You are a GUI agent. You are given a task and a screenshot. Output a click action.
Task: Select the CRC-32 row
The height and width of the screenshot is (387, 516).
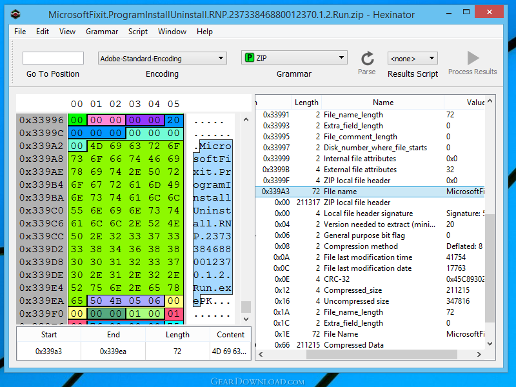pyautogui.click(x=370, y=279)
